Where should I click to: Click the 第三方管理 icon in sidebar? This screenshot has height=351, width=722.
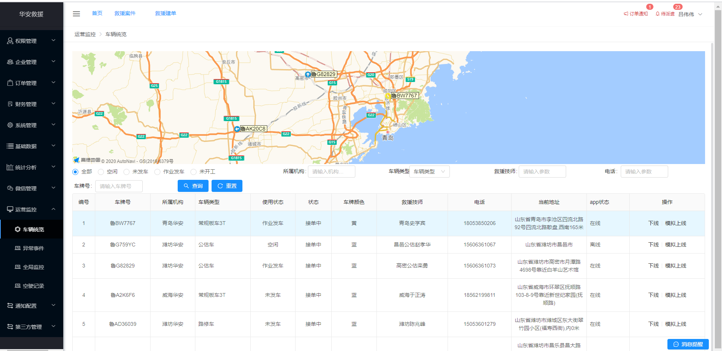click(x=10, y=327)
